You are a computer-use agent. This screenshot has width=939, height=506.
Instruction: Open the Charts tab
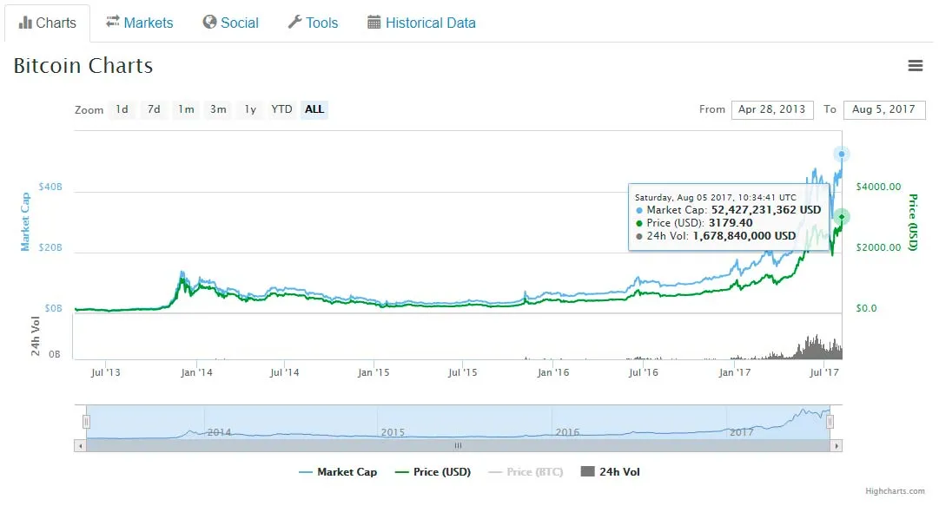[47, 23]
